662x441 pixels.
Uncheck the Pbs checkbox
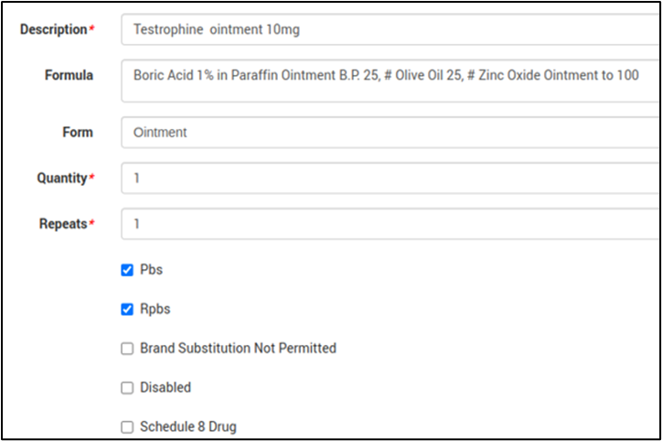127,270
